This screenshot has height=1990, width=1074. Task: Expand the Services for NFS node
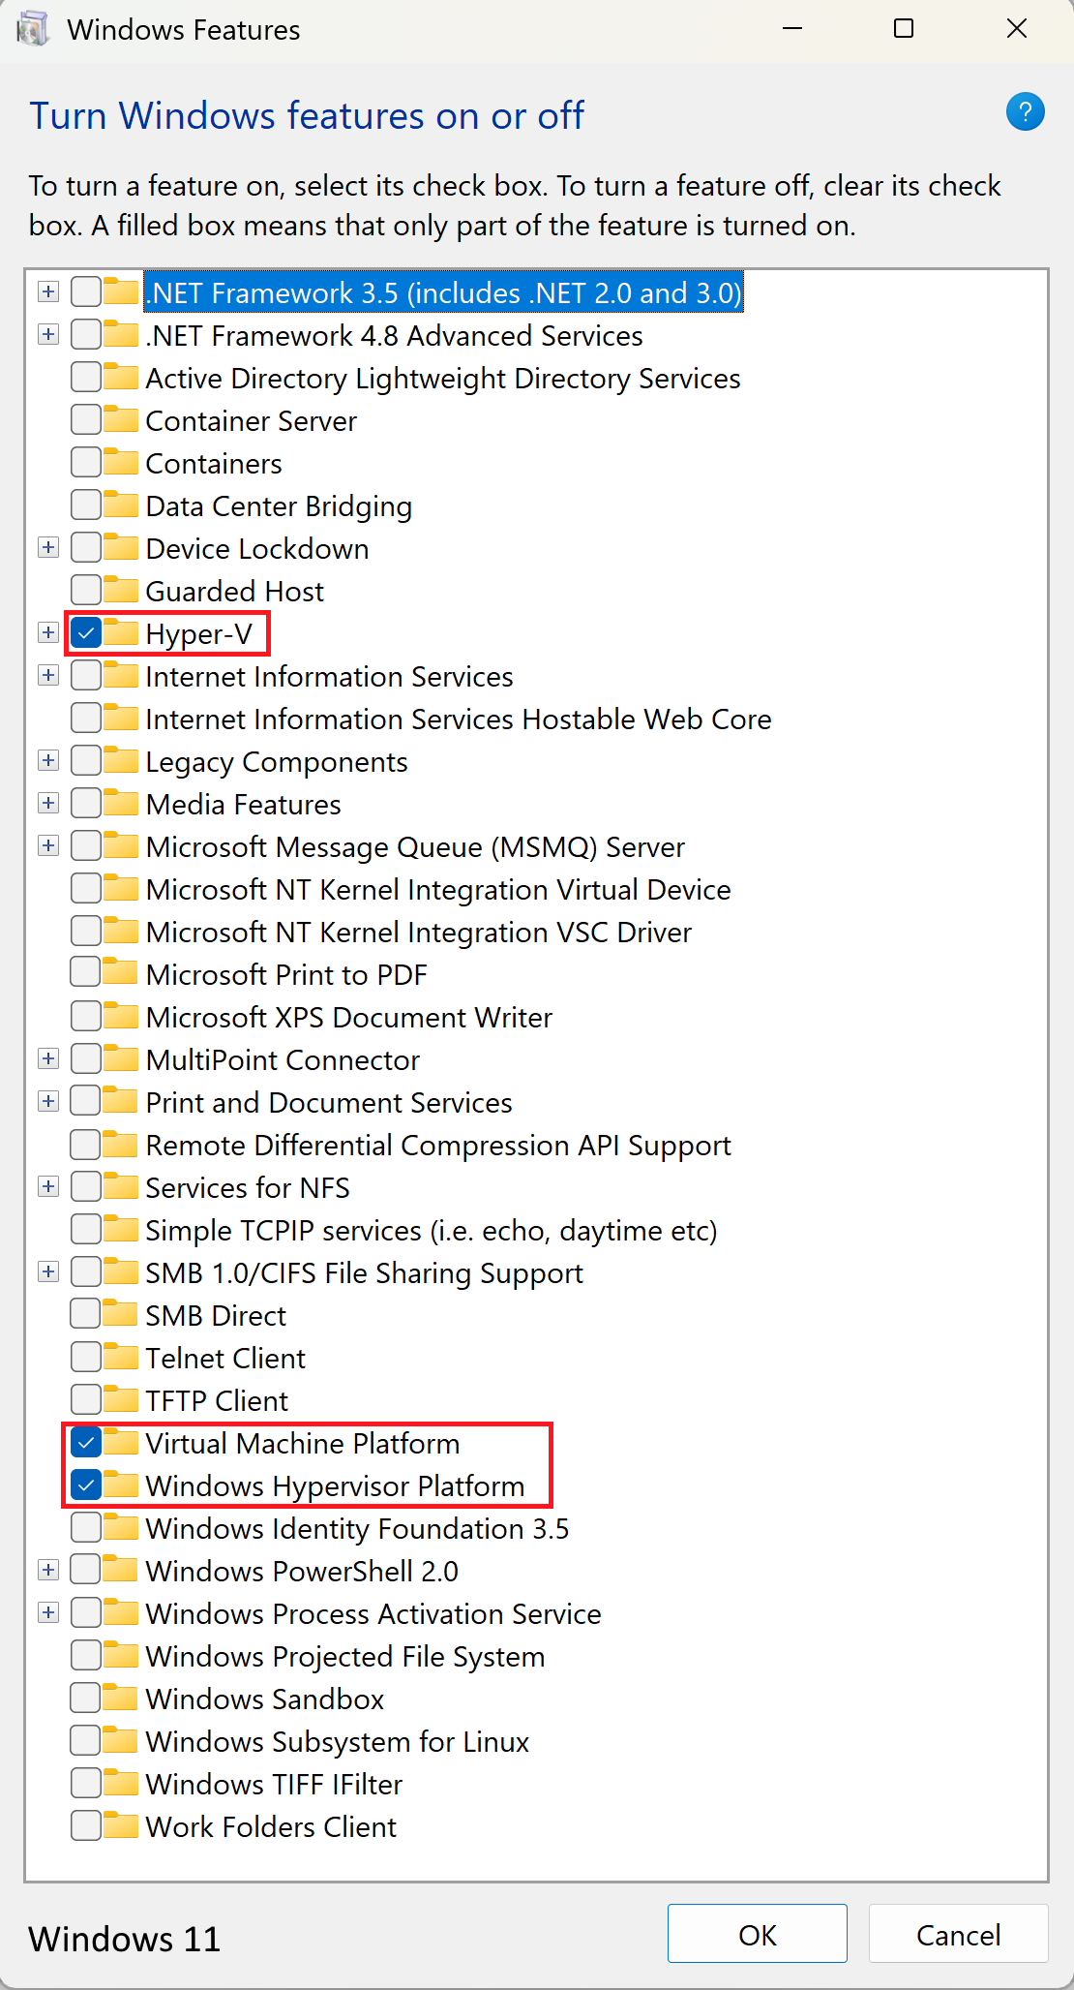(x=48, y=1186)
